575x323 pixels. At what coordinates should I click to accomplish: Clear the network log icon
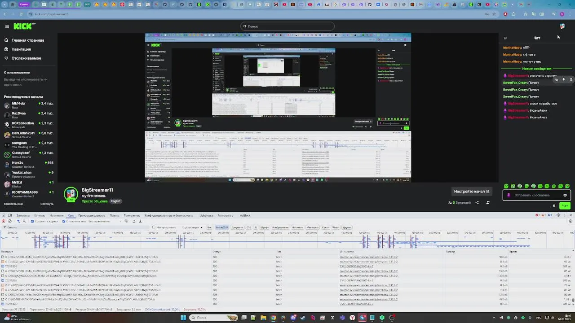10,221
